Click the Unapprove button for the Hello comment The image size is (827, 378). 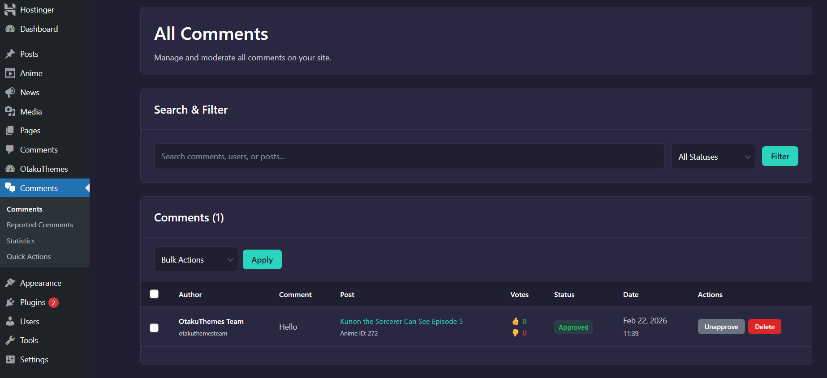click(x=721, y=327)
